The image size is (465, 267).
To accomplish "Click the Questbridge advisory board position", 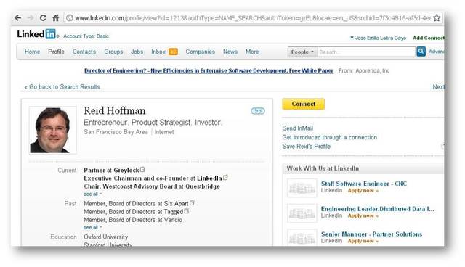I will 152,186.
